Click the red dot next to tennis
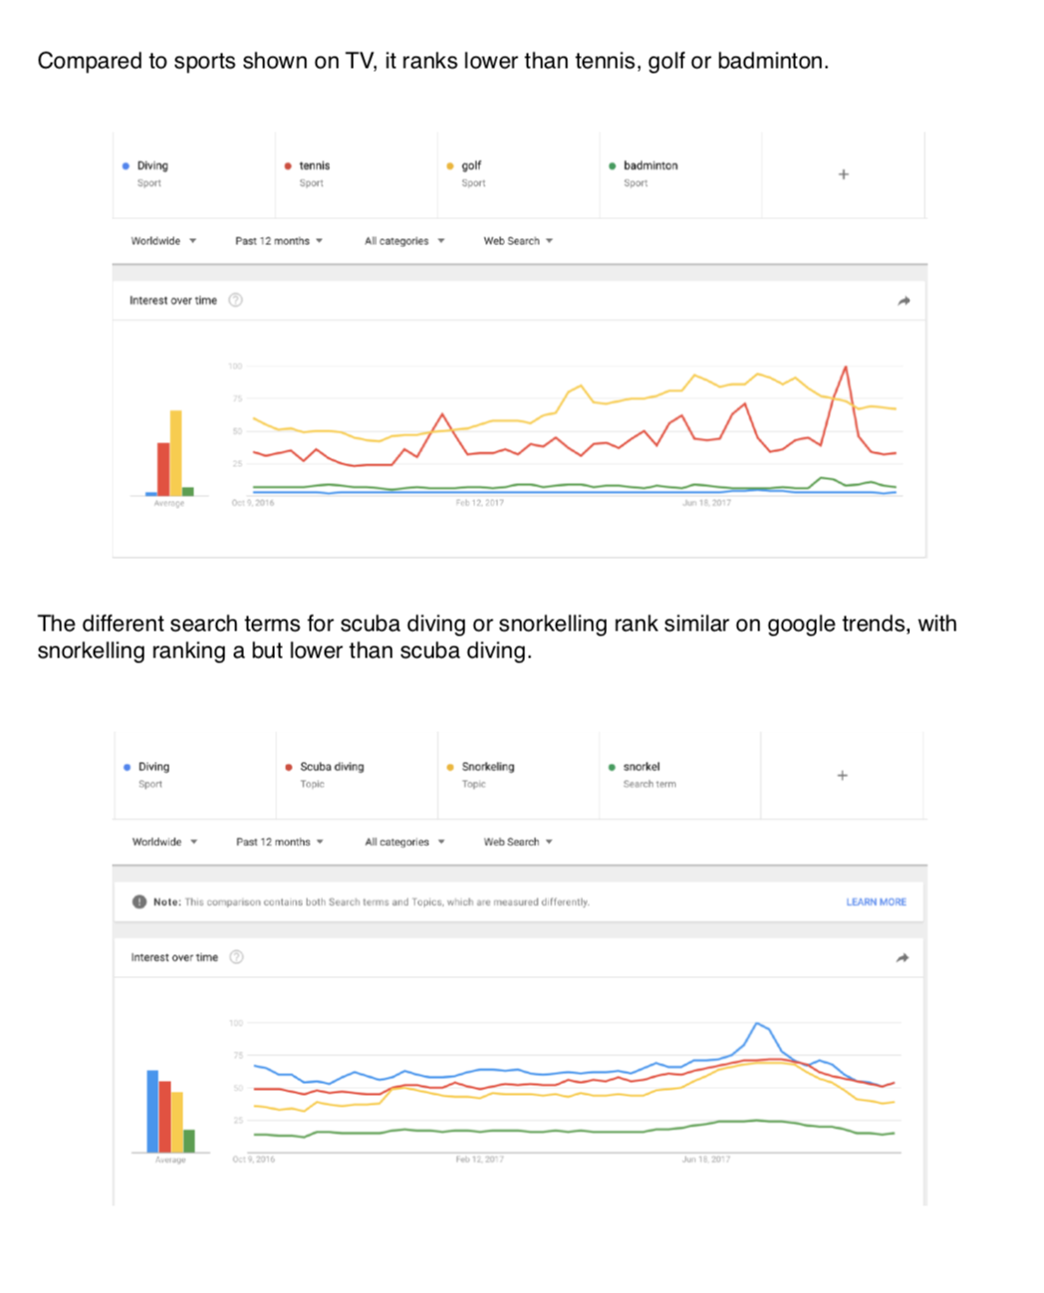 (x=288, y=166)
